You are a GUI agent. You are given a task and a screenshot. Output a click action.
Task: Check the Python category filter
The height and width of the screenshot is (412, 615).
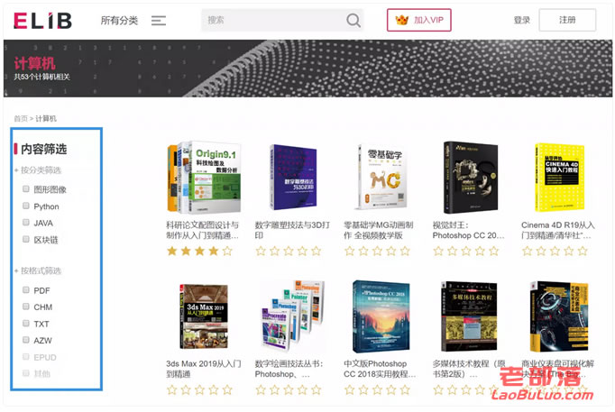pos(26,206)
